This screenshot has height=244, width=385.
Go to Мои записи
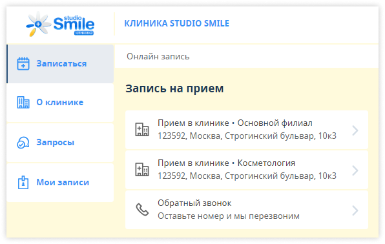(60, 183)
